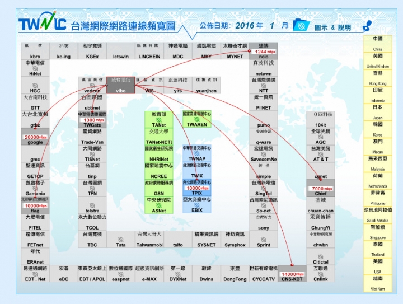This screenshot has height=304, width=403.
Task: Click the TWGate cell showing 1300 mbps
Action: [x=92, y=119]
